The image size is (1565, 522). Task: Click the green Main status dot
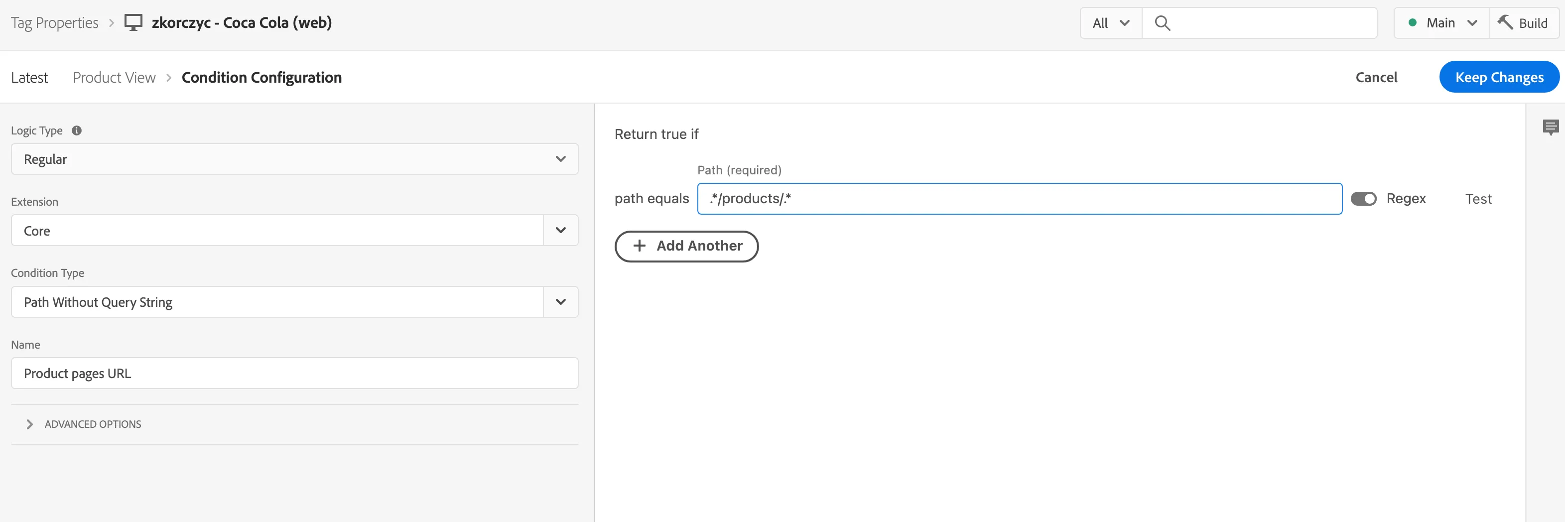point(1413,23)
